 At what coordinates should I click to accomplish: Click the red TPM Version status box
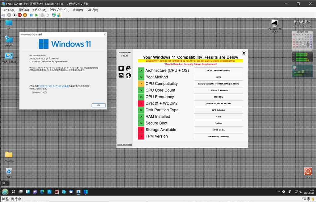(x=141, y=136)
